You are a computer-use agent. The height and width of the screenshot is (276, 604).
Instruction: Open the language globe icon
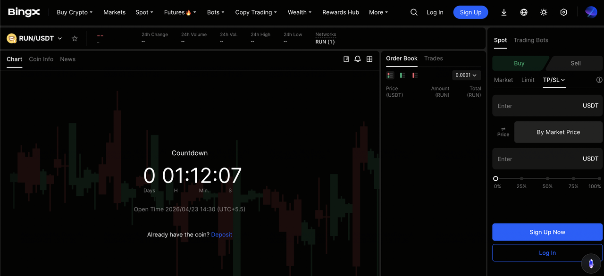point(524,12)
